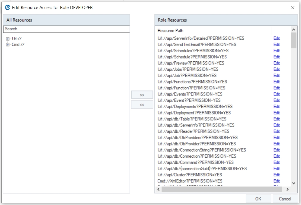301x205 pixels.
Task: Dismiss dialog with the Cancel button
Action: (x=285, y=199)
